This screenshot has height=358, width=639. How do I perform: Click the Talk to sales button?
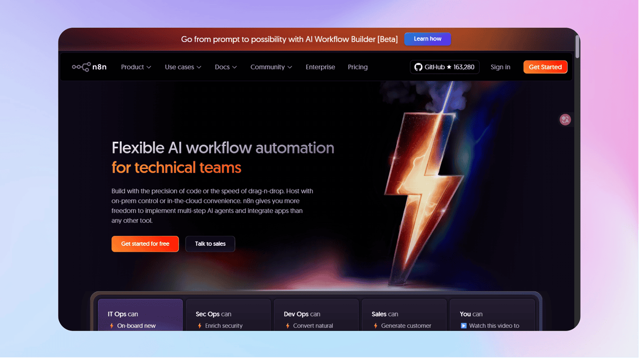pos(210,244)
